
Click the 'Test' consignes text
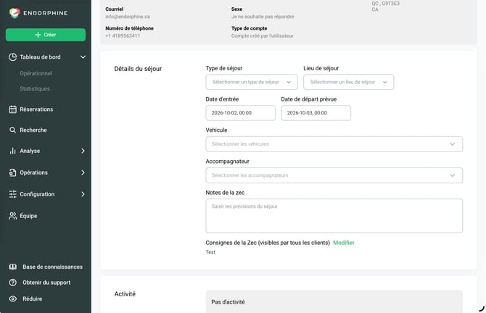(x=210, y=252)
